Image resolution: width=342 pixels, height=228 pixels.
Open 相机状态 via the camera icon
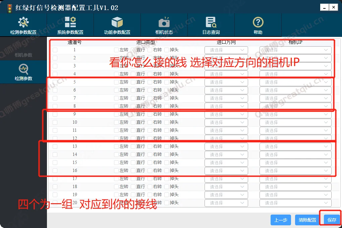point(164,24)
